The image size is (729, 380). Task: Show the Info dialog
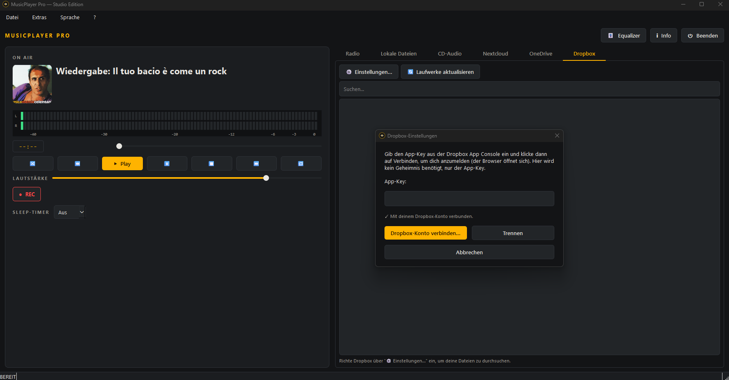(x=664, y=36)
